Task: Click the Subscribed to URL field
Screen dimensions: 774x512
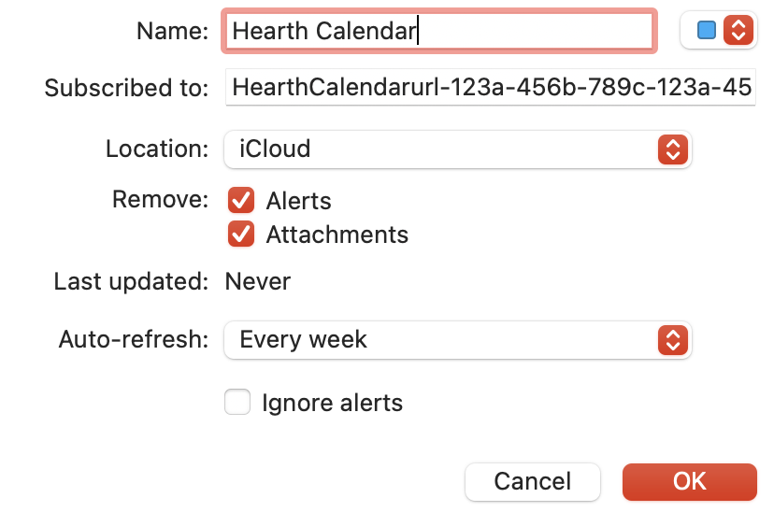Action: click(490, 88)
